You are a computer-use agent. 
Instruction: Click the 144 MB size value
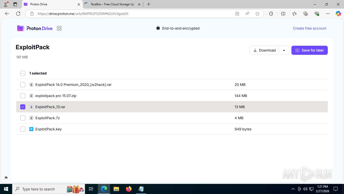[241, 96]
